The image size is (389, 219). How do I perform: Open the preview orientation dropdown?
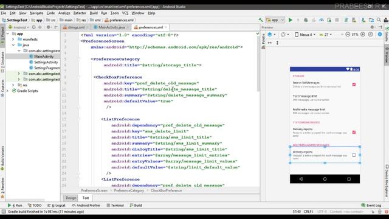285,35
